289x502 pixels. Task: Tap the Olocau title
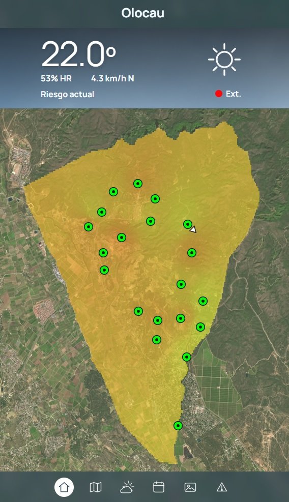143,13
